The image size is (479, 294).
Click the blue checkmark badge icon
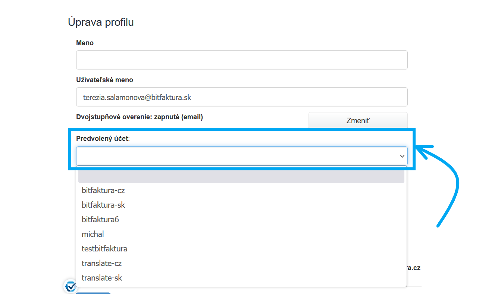pos(70,286)
